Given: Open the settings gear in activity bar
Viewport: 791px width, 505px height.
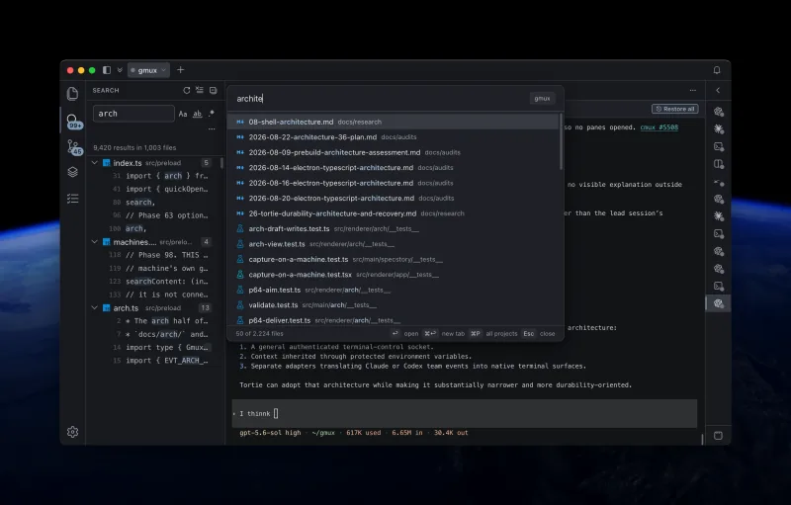Looking at the screenshot, I should 72,432.
